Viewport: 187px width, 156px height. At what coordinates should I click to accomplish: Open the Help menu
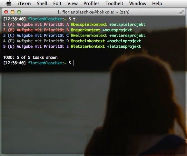[x=157, y=4]
